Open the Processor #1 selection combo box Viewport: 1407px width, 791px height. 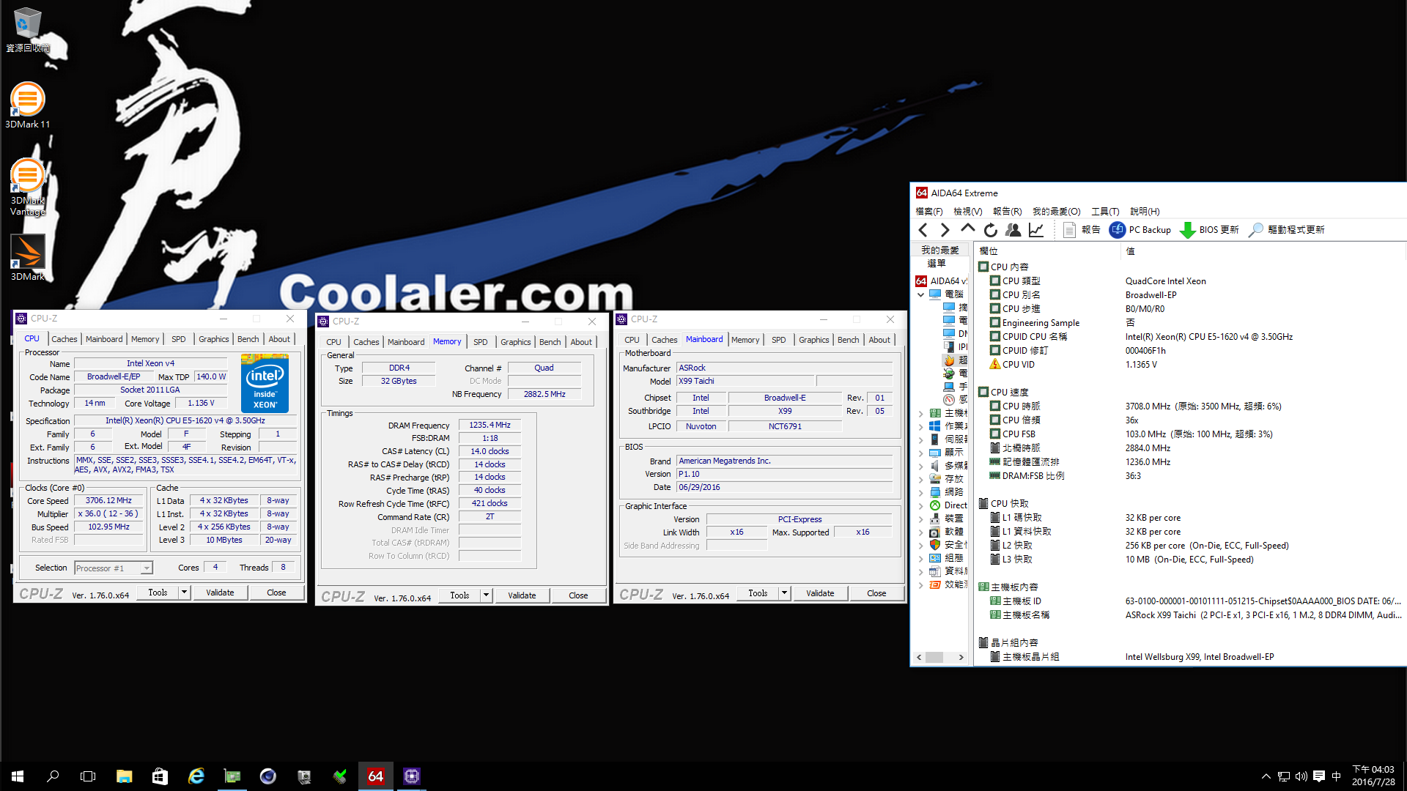point(113,568)
